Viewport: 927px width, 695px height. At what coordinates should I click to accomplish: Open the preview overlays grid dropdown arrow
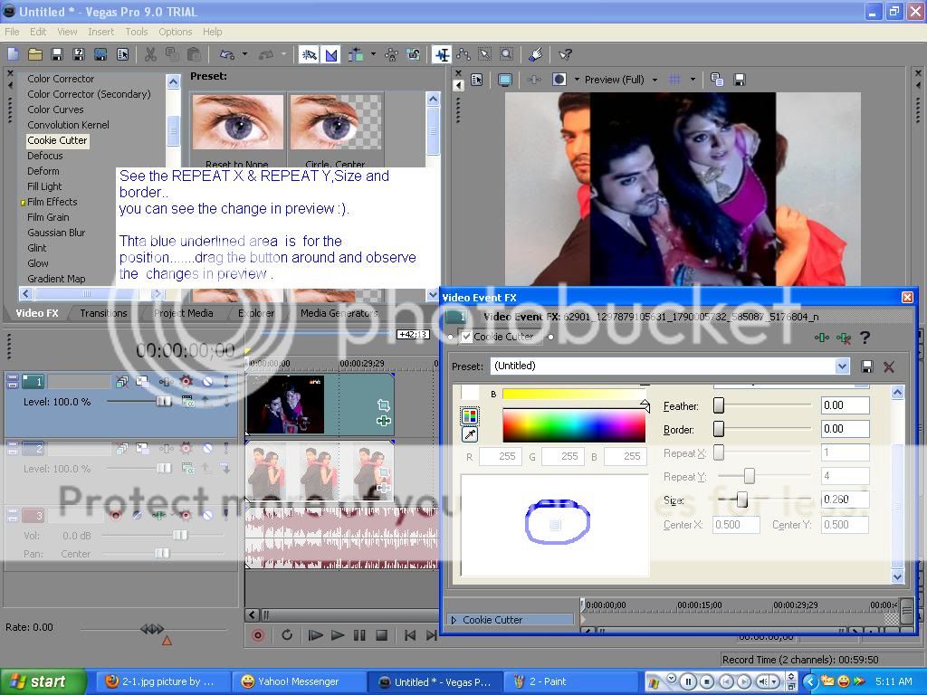(x=693, y=80)
